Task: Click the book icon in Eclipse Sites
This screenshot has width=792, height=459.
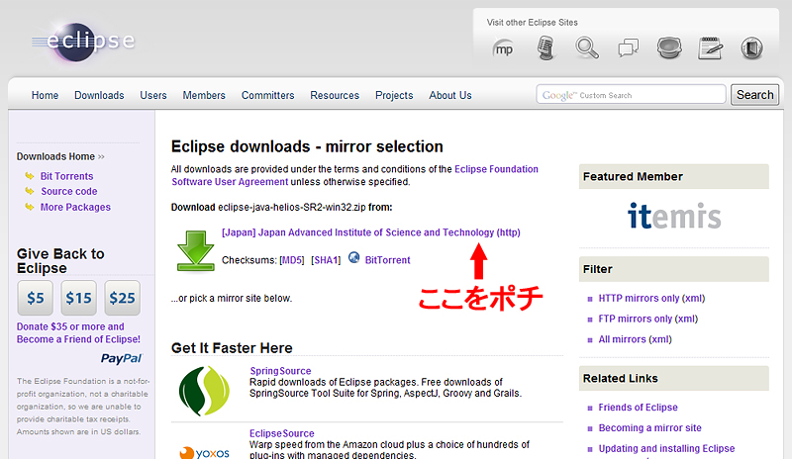Action: tap(751, 48)
